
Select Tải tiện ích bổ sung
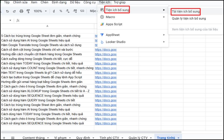click(x=186, y=12)
